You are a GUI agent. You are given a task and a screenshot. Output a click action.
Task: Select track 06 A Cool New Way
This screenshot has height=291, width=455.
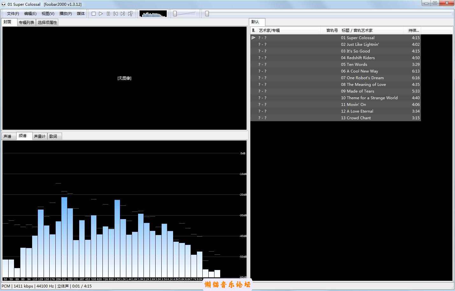pyautogui.click(x=336, y=71)
